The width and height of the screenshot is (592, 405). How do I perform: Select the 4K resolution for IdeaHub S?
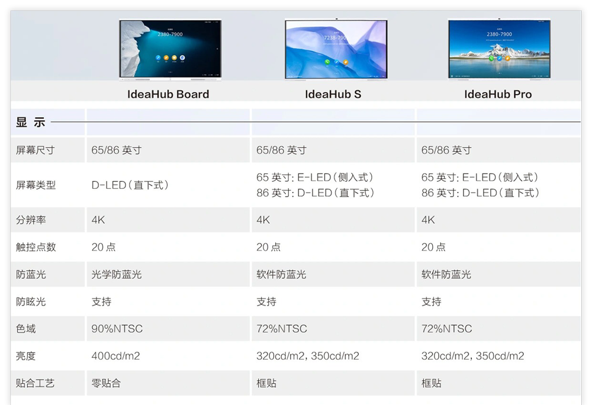(263, 220)
